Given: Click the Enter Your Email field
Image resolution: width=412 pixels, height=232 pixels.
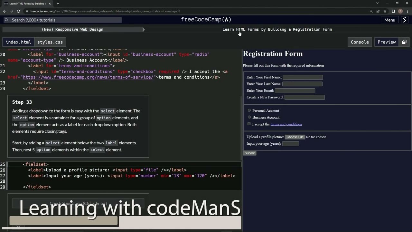Looking at the screenshot, I should point(295,91).
